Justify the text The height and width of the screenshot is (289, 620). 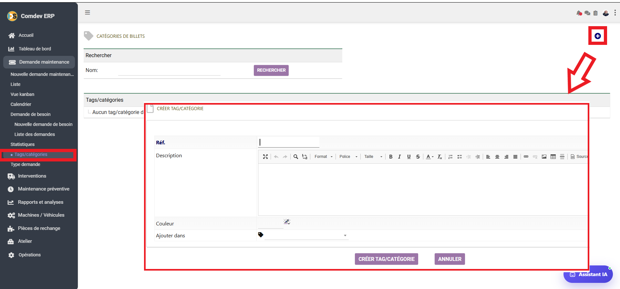coord(515,157)
